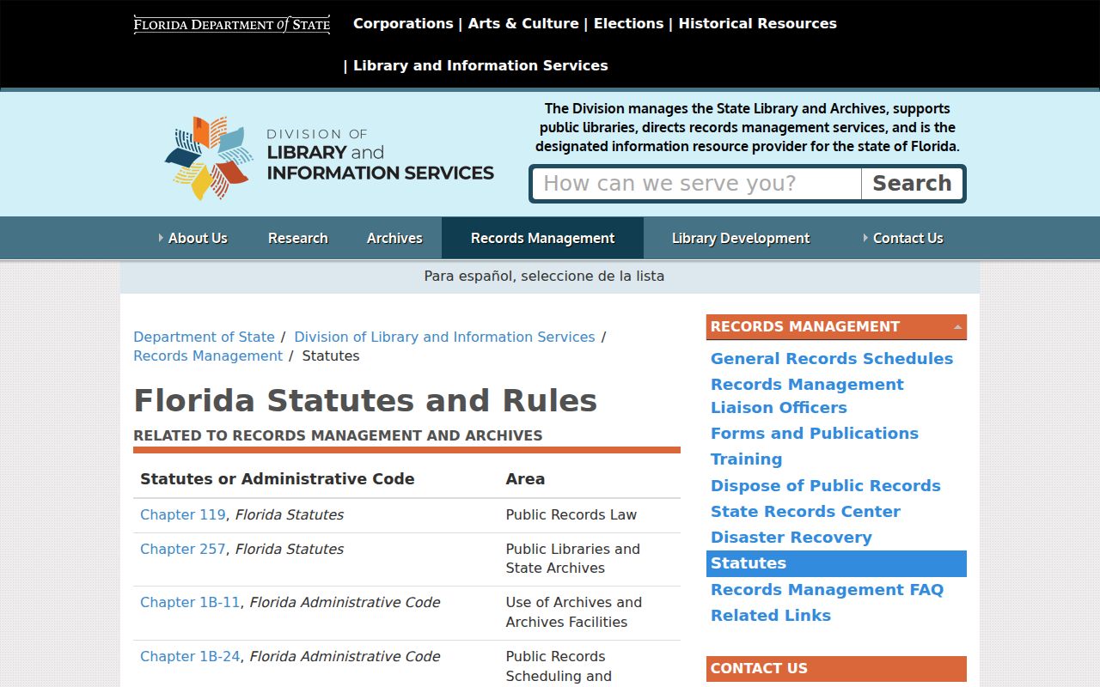Go to the Records Management breadcrumb
Viewport: 1100px width, 687px height.
tap(208, 356)
